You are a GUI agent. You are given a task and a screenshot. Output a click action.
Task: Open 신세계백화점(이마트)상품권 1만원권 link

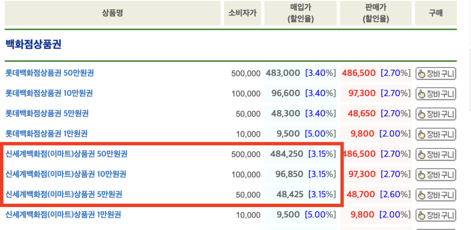[63, 214]
